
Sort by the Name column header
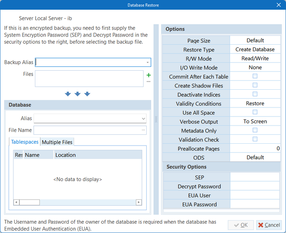coord(38,155)
